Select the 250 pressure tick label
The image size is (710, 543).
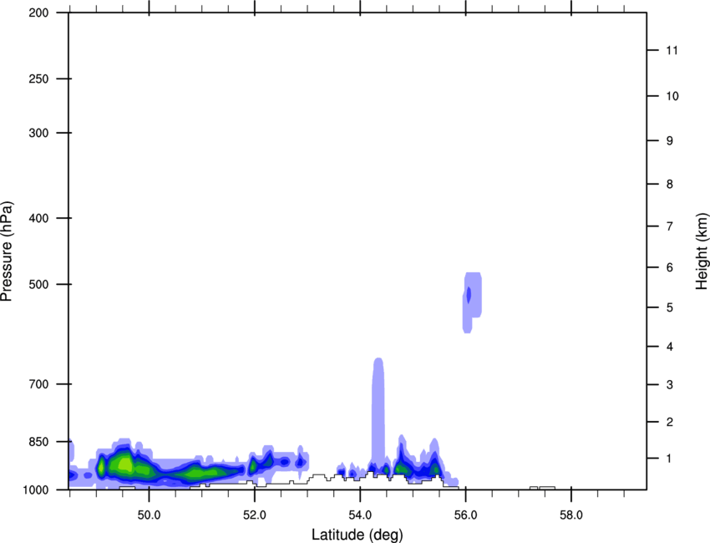click(x=38, y=79)
